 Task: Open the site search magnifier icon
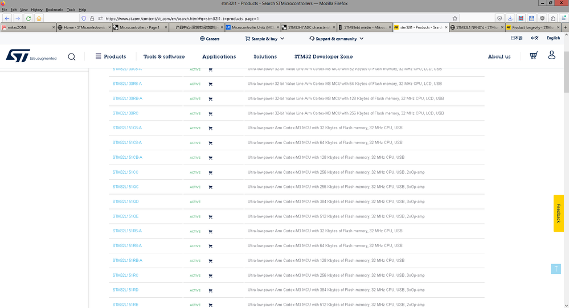click(72, 56)
